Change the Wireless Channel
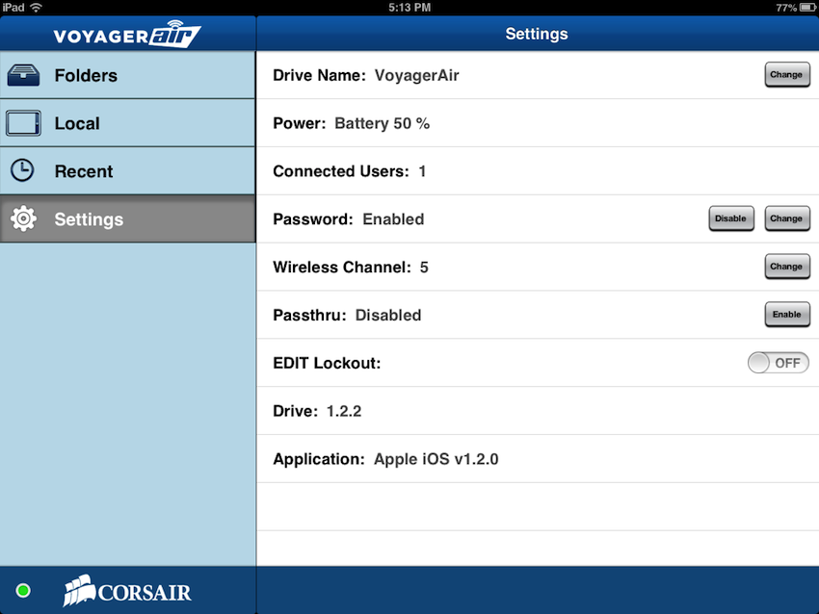Viewport: 819px width, 614px height. (x=787, y=266)
